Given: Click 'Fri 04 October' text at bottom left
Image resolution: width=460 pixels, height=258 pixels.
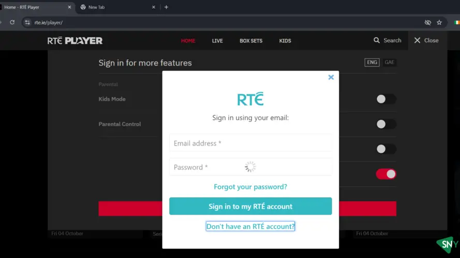Looking at the screenshot, I should [x=67, y=233].
